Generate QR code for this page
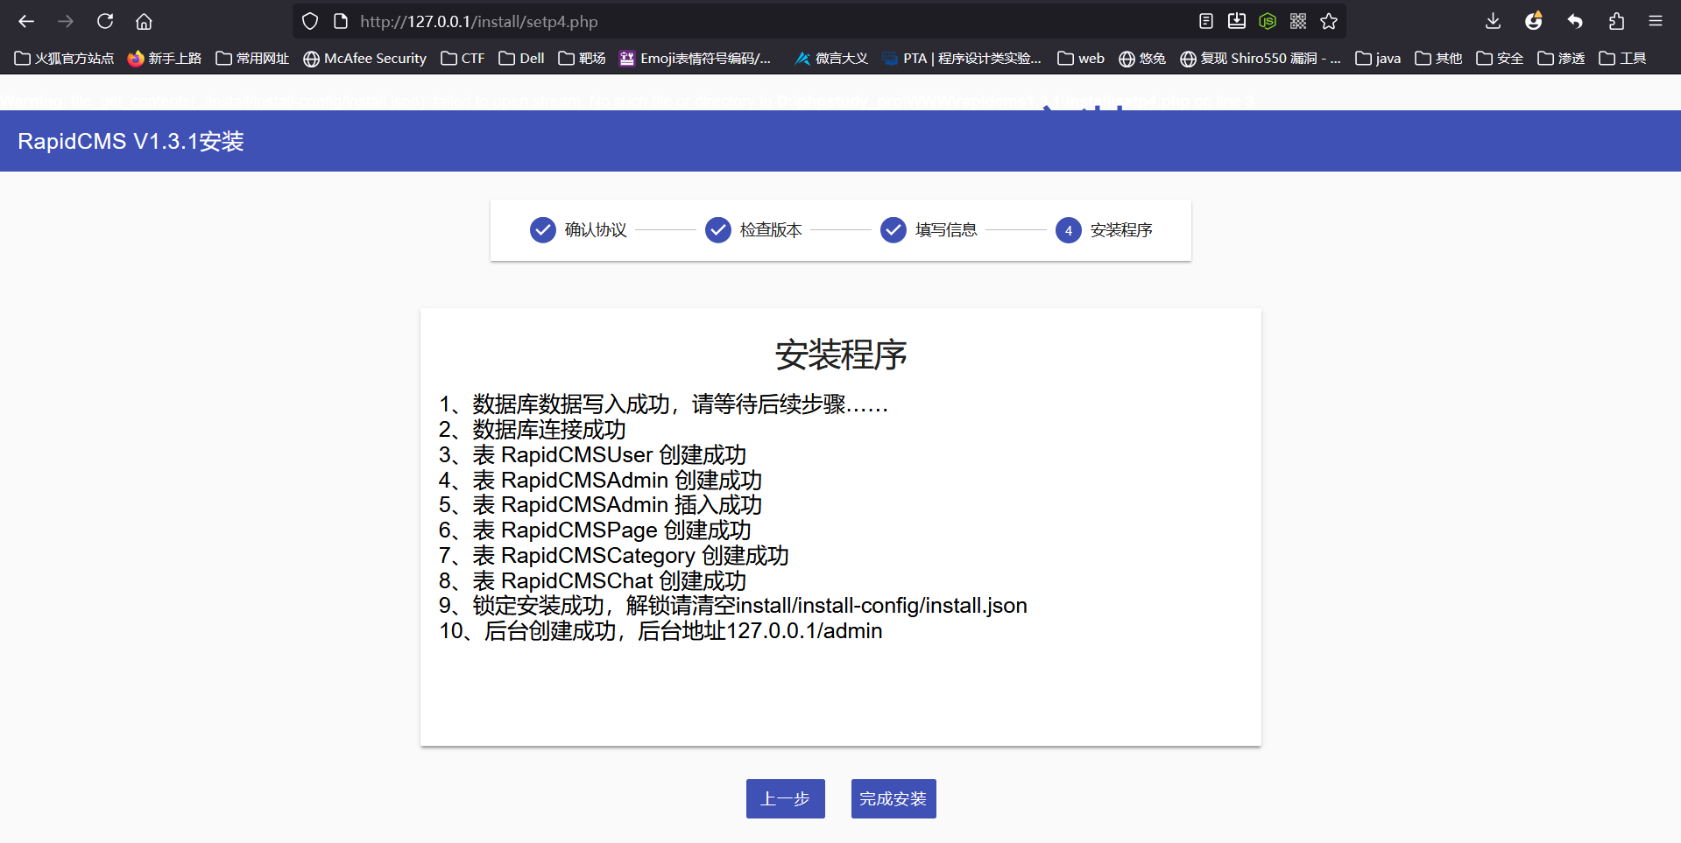 [1298, 21]
